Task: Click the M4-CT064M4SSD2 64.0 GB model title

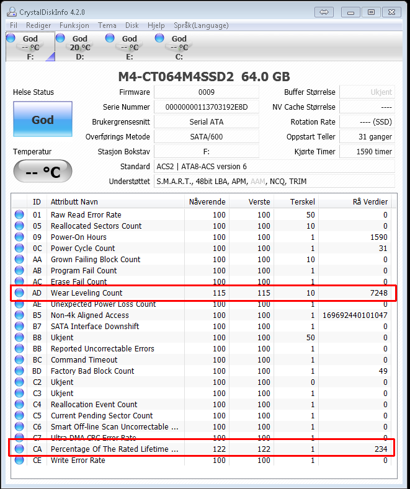Action: [204, 77]
